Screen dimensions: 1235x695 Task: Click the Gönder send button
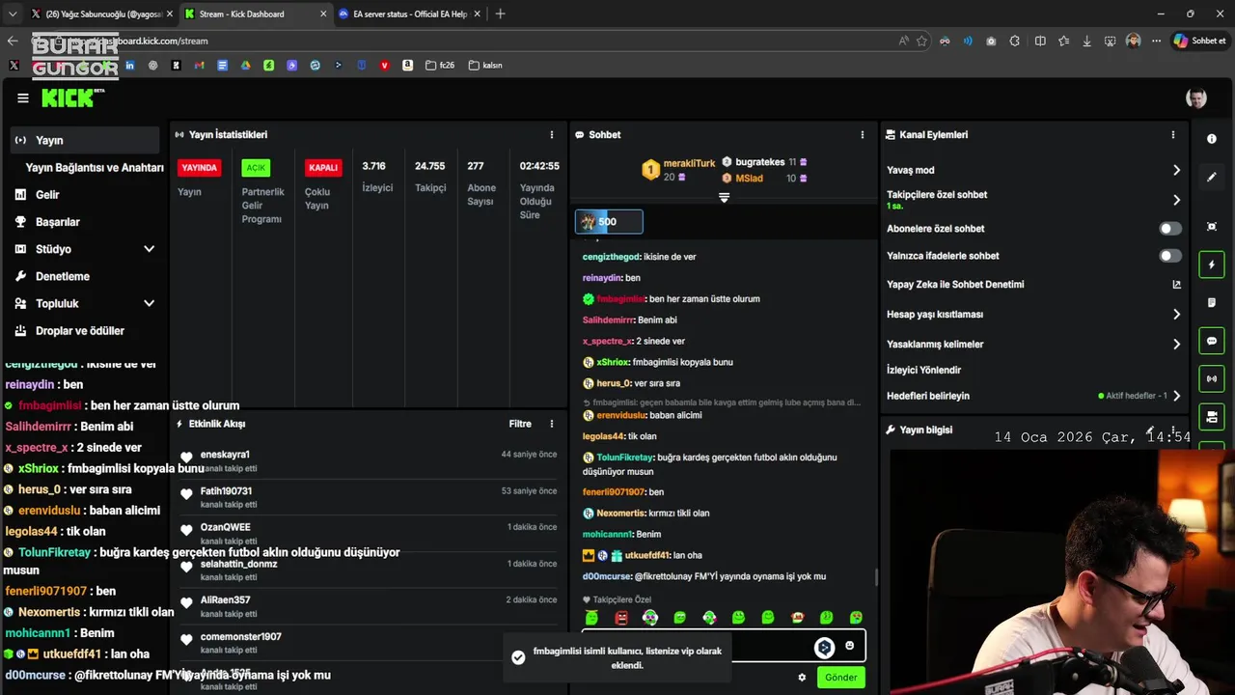pos(840,678)
